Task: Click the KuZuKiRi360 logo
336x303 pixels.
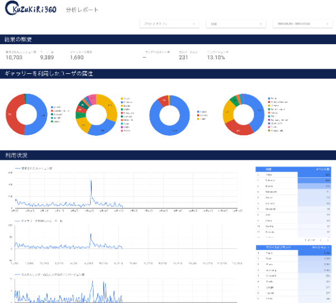Action: click(30, 10)
